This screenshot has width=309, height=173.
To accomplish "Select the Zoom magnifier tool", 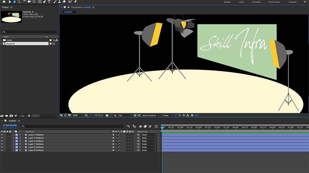I will coord(19,2).
